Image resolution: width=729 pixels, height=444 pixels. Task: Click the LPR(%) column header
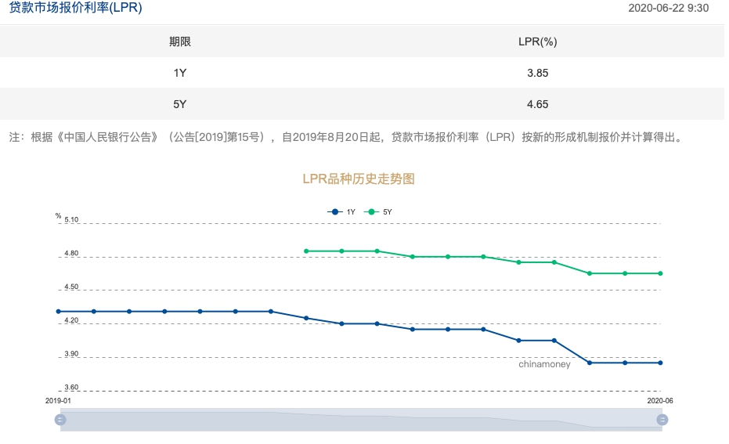coord(537,42)
